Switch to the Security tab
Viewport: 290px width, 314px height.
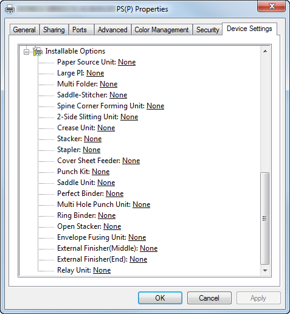click(208, 30)
